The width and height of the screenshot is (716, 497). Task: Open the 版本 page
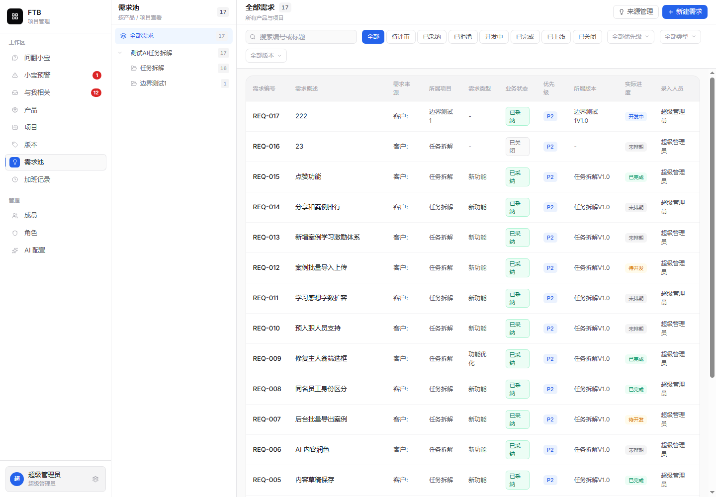click(x=56, y=145)
